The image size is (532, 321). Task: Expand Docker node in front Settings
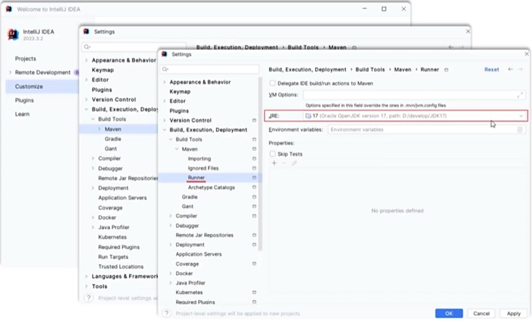[x=171, y=273]
